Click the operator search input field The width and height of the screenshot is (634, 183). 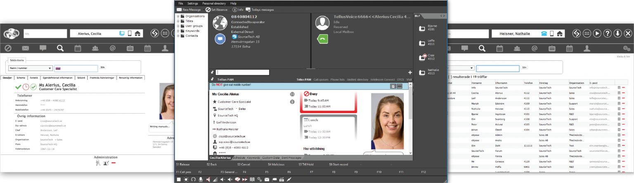click(242, 72)
